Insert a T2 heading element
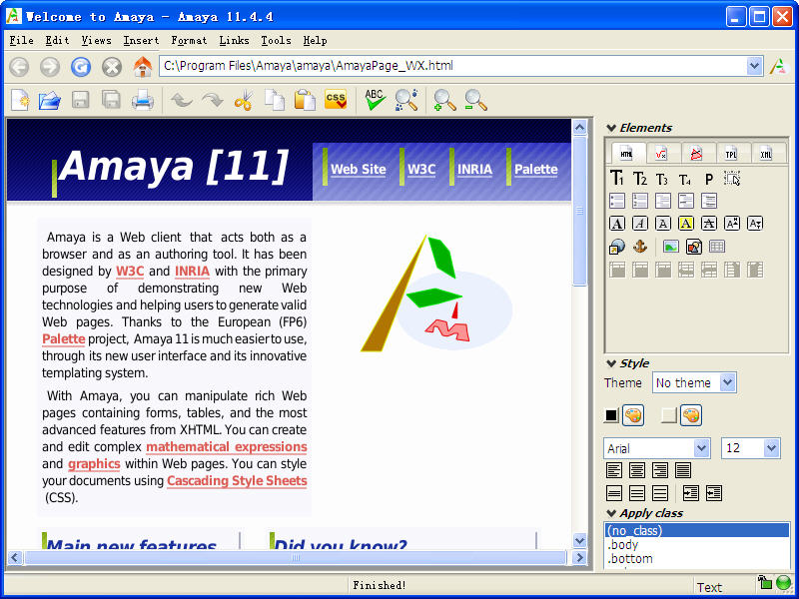 tap(639, 179)
